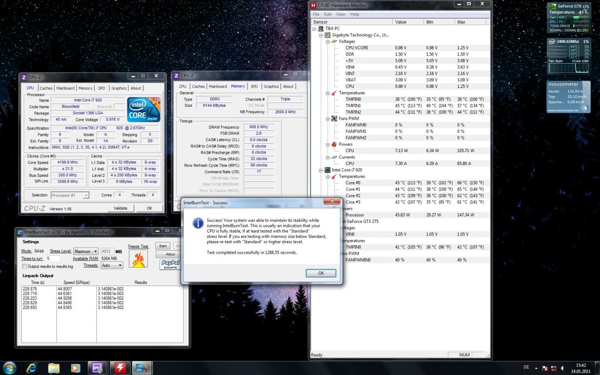
Task: Click OK button in left CPU-Z window
Action: [x=149, y=208]
